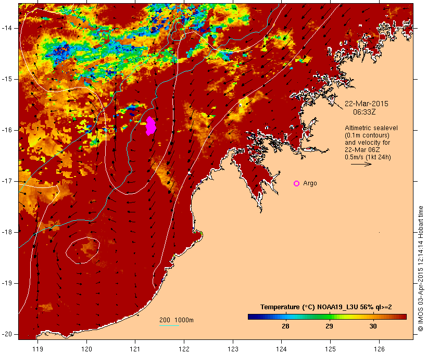Click the '-20' latitude axis label
The height and width of the screenshot is (354, 427).
click(x=6, y=334)
